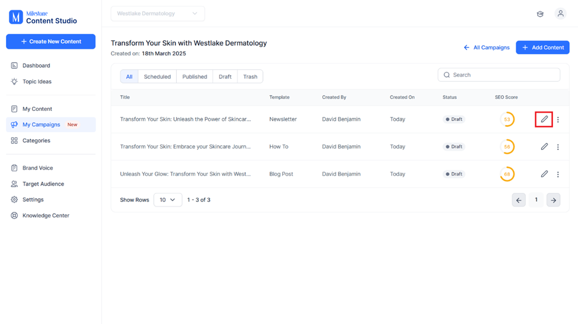Switch to the Trash tab

(250, 77)
